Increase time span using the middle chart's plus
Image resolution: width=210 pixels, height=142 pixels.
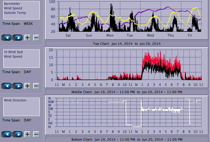click(27, 86)
